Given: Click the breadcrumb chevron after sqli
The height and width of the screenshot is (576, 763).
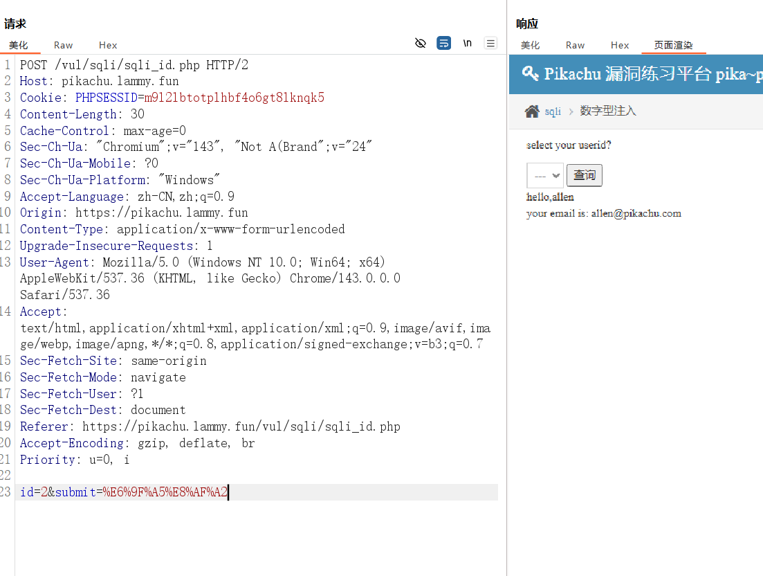Looking at the screenshot, I should tap(571, 111).
